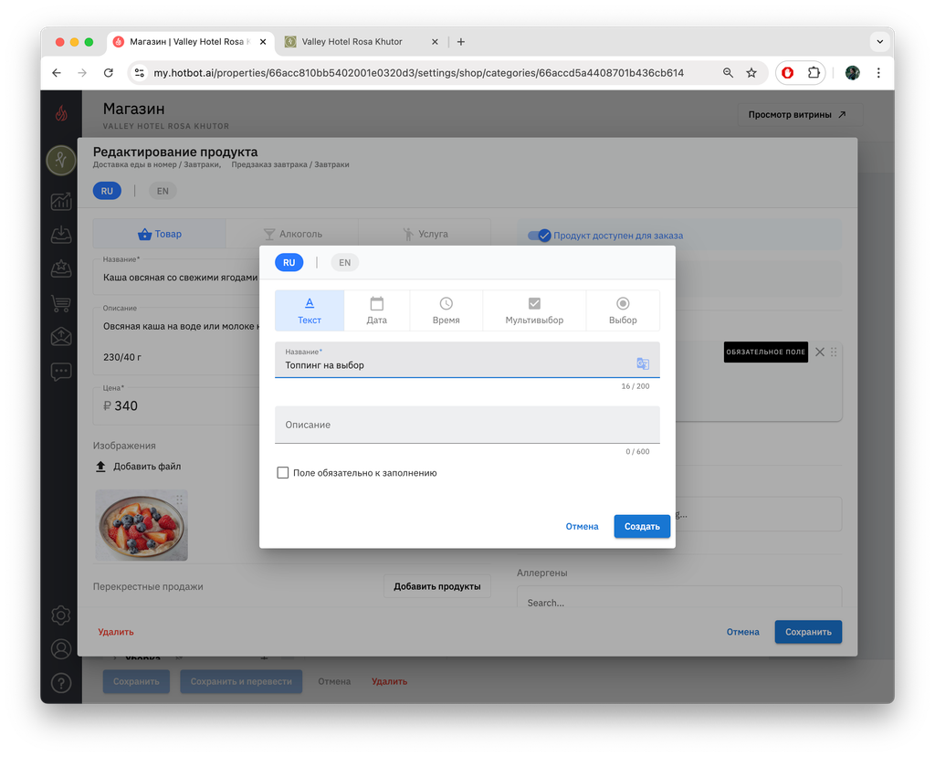Open a new browser tab

click(x=461, y=42)
